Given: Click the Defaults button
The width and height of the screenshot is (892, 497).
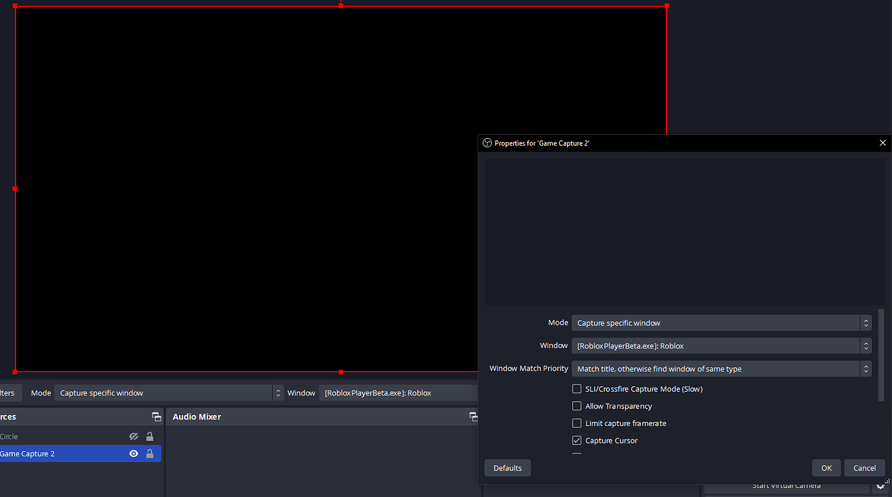Looking at the screenshot, I should 507,467.
